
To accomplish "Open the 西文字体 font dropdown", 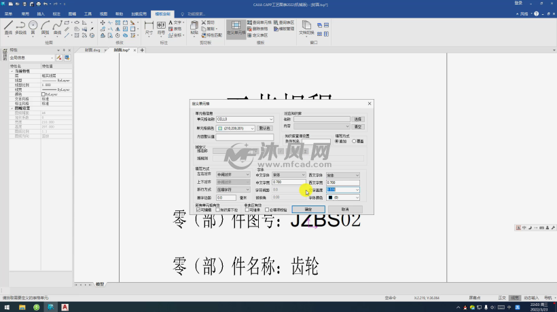I will click(357, 175).
